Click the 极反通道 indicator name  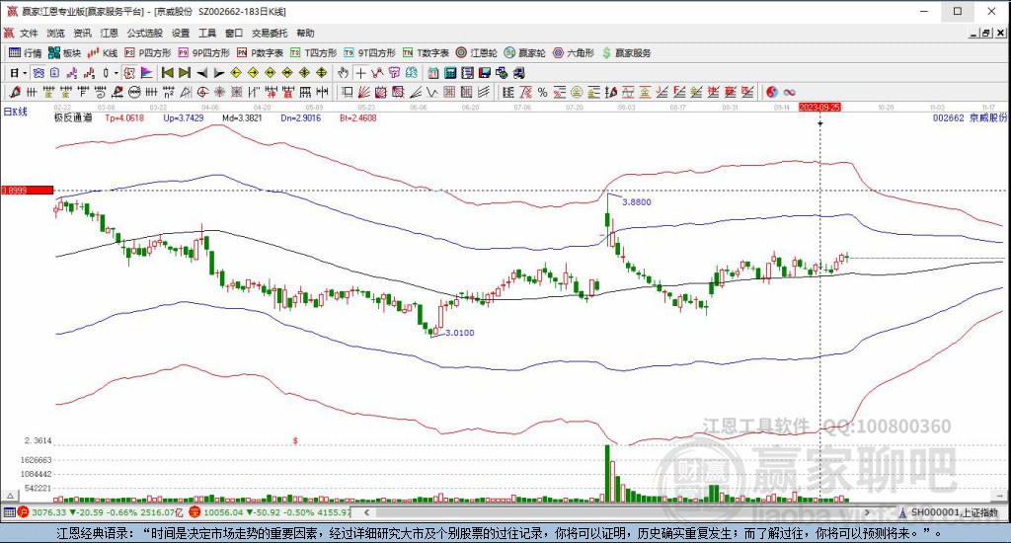click(73, 118)
